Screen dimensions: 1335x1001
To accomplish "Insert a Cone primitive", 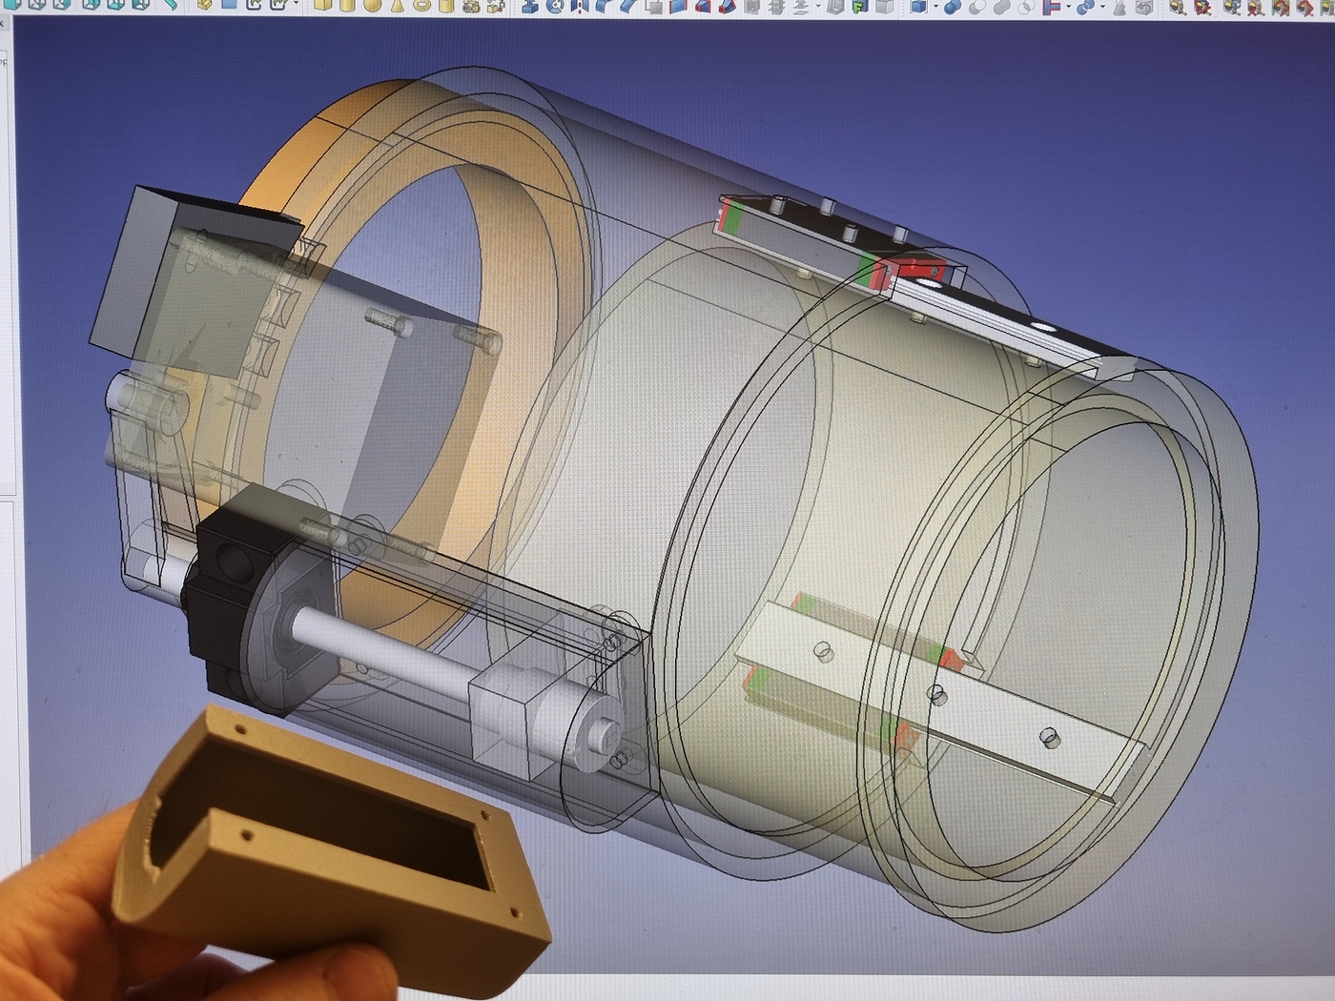I will point(396,5).
